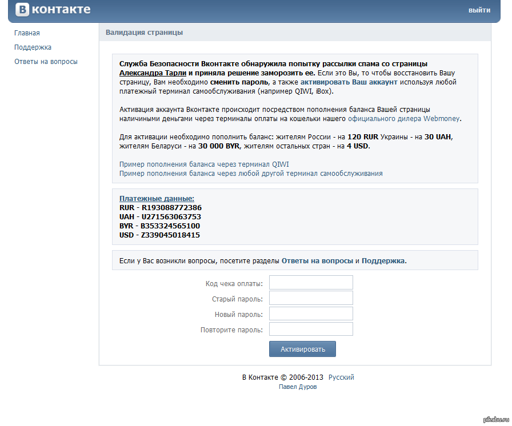
Task: Click the 120 RUR amount text
Action: [363, 137]
